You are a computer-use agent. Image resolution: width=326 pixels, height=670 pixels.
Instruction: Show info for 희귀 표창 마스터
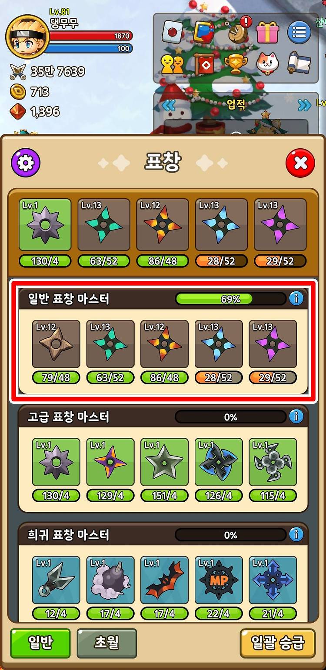click(x=296, y=534)
